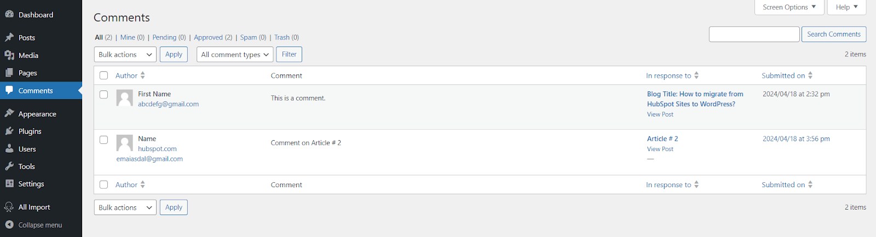Focus the comment search text field
Screen dimensions: 876x237
754,34
